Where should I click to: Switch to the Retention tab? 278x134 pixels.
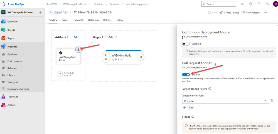[94, 20]
